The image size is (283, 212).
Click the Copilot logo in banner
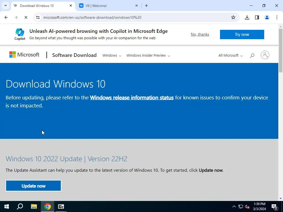[20, 34]
